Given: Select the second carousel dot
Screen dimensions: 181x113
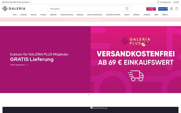Looking at the screenshot, I should point(92,95).
